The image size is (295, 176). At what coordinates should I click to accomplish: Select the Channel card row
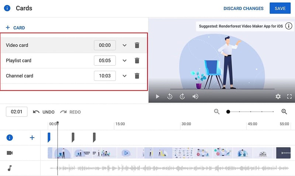tap(73, 76)
